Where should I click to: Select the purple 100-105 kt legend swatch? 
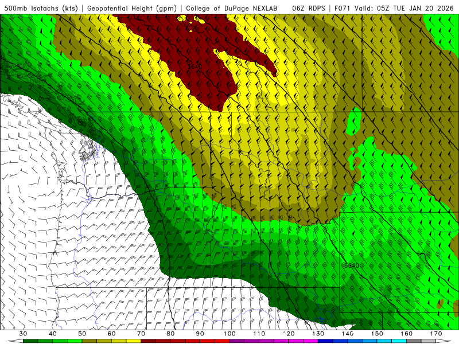[x=237, y=341]
